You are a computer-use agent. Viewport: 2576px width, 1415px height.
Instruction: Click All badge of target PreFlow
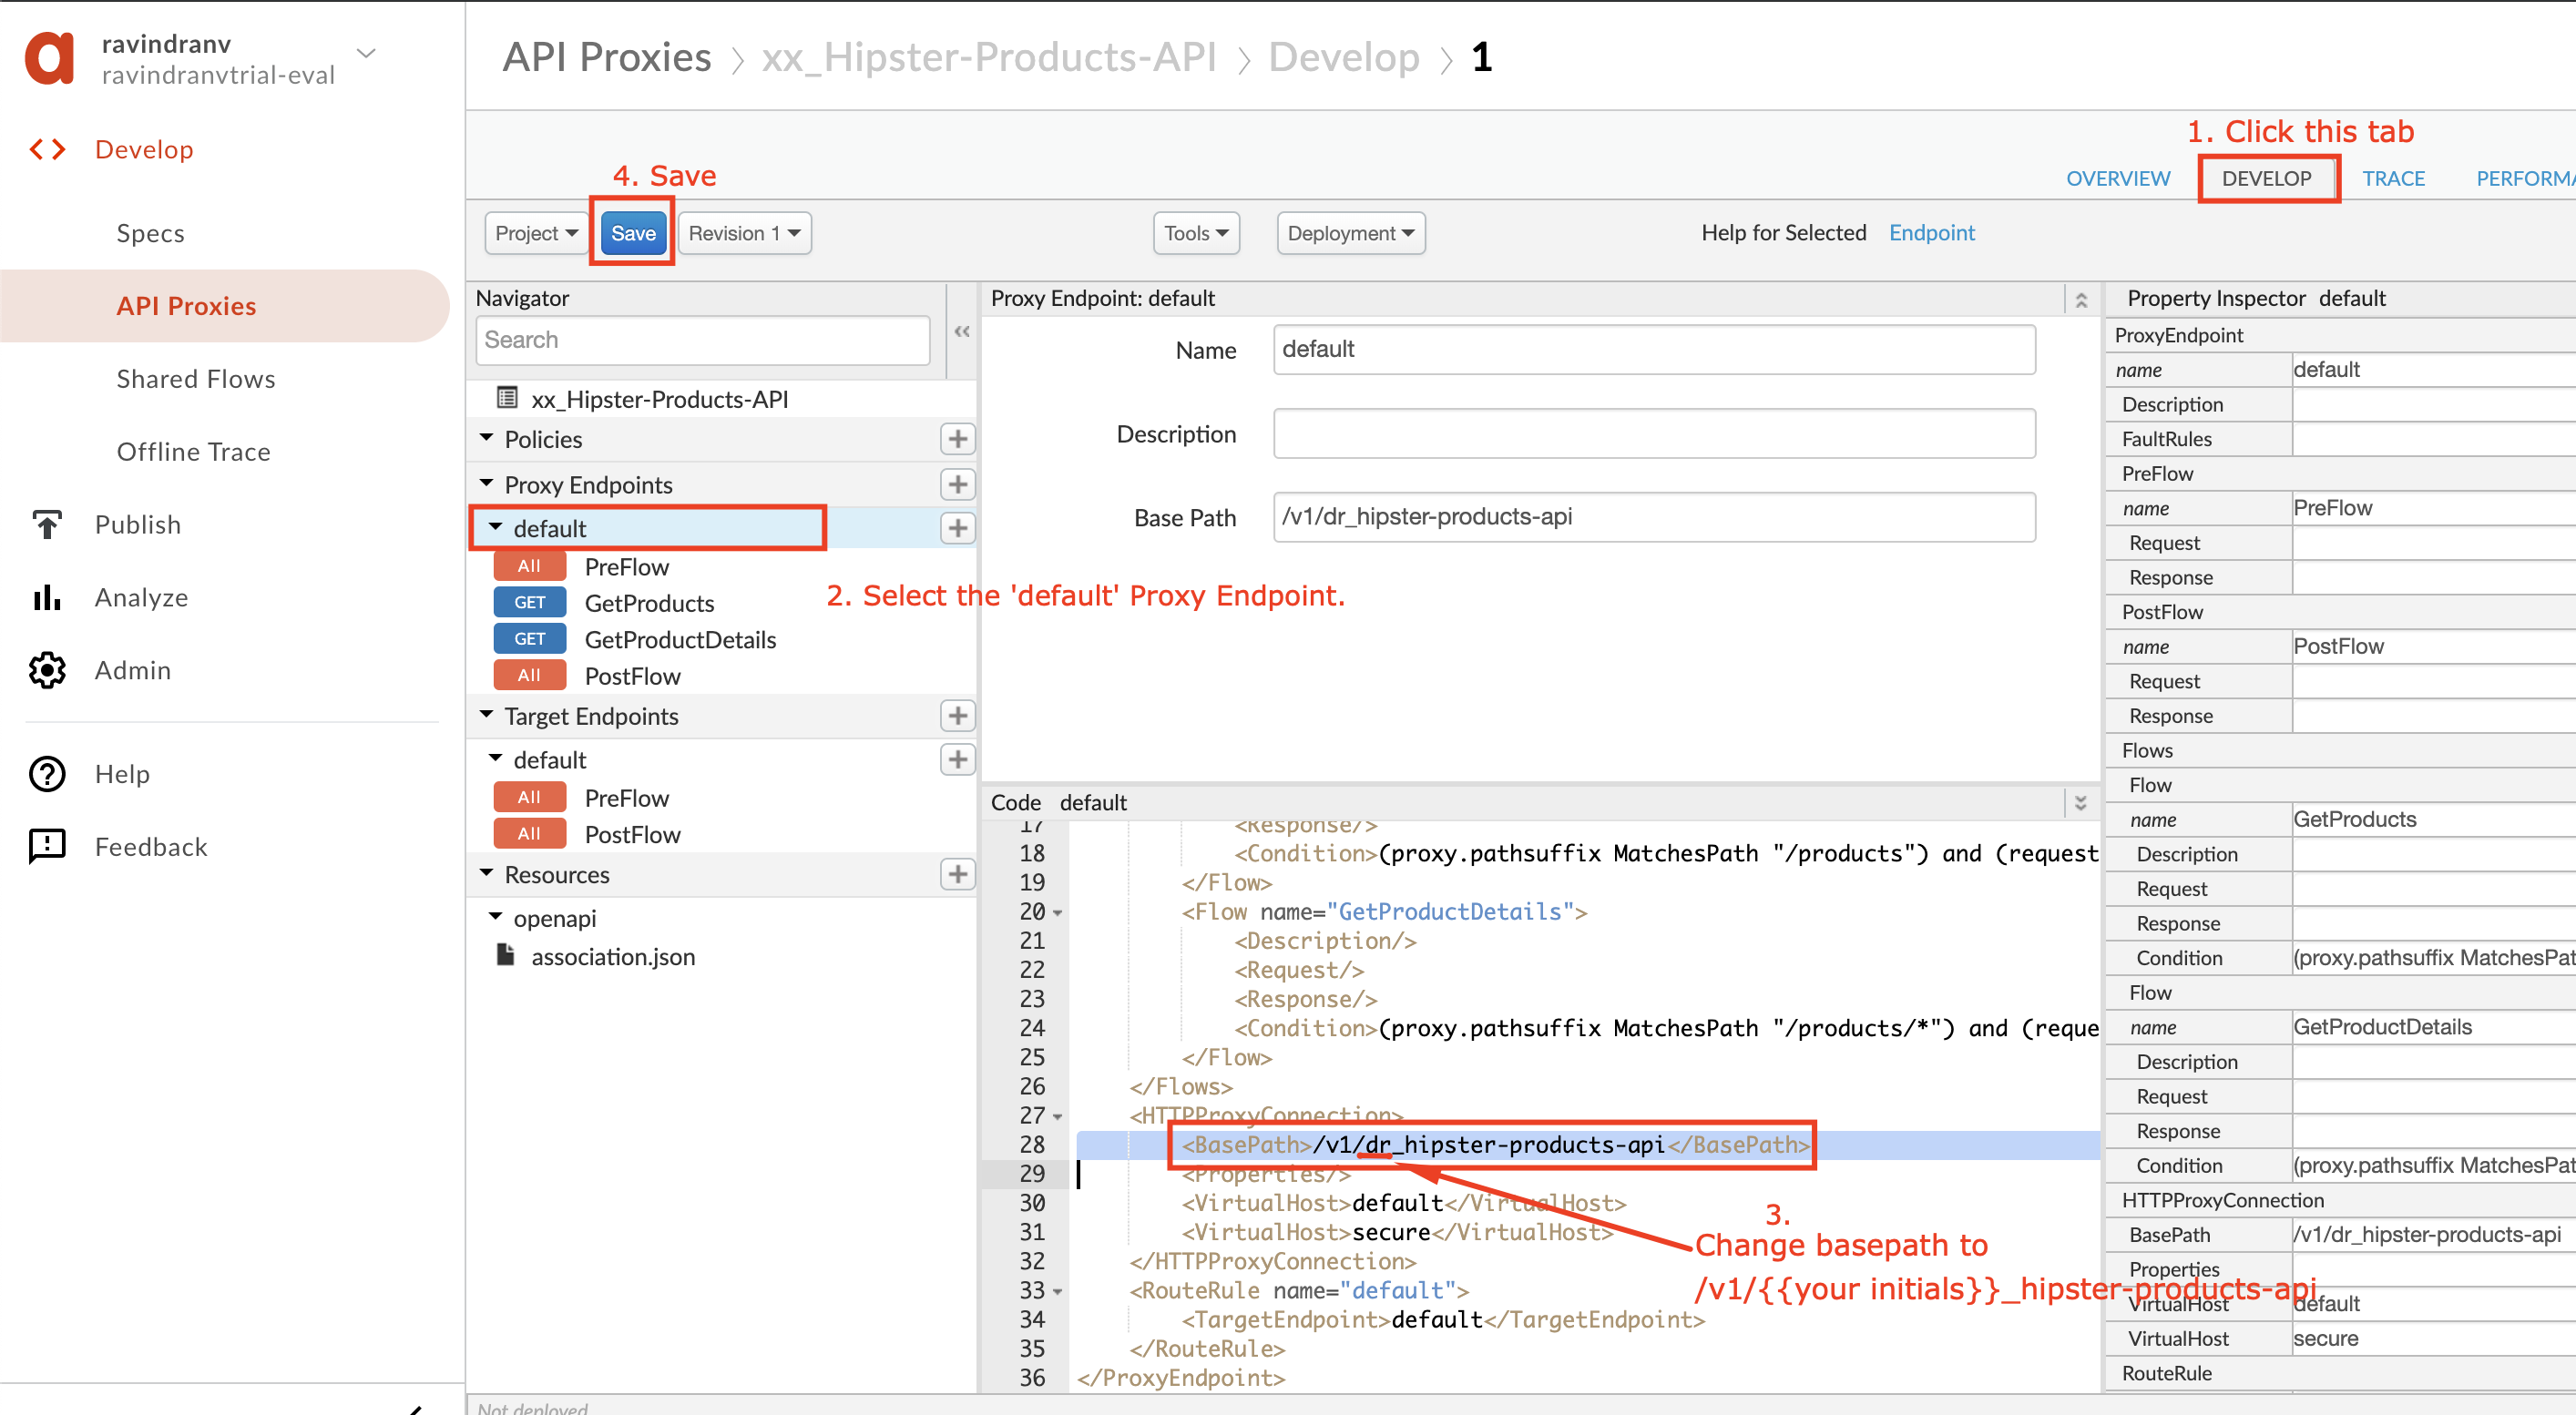[x=529, y=799]
